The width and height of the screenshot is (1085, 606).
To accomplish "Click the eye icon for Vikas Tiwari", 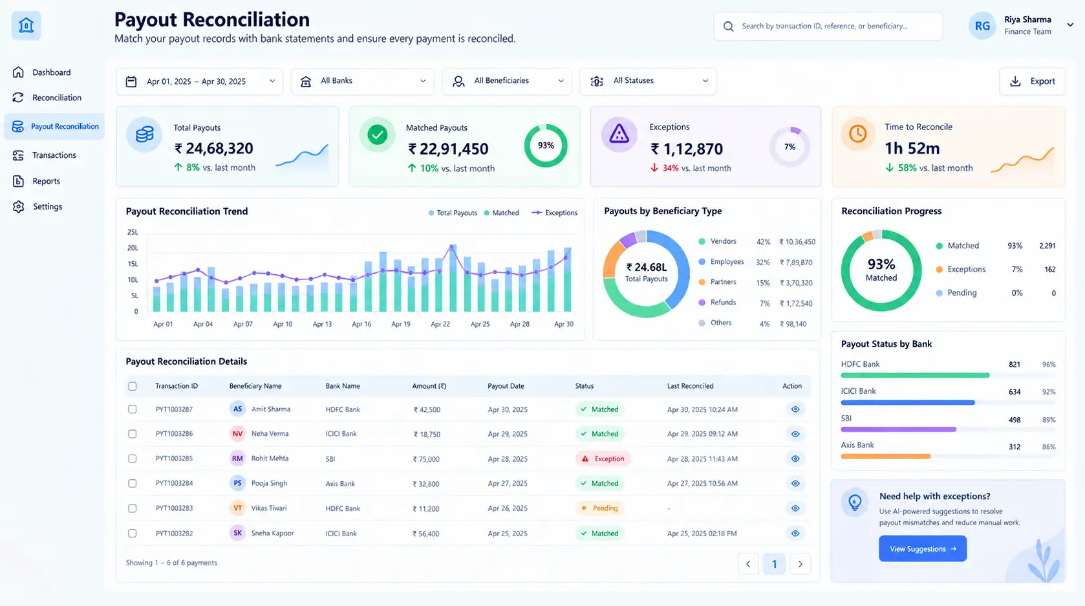I will [795, 508].
